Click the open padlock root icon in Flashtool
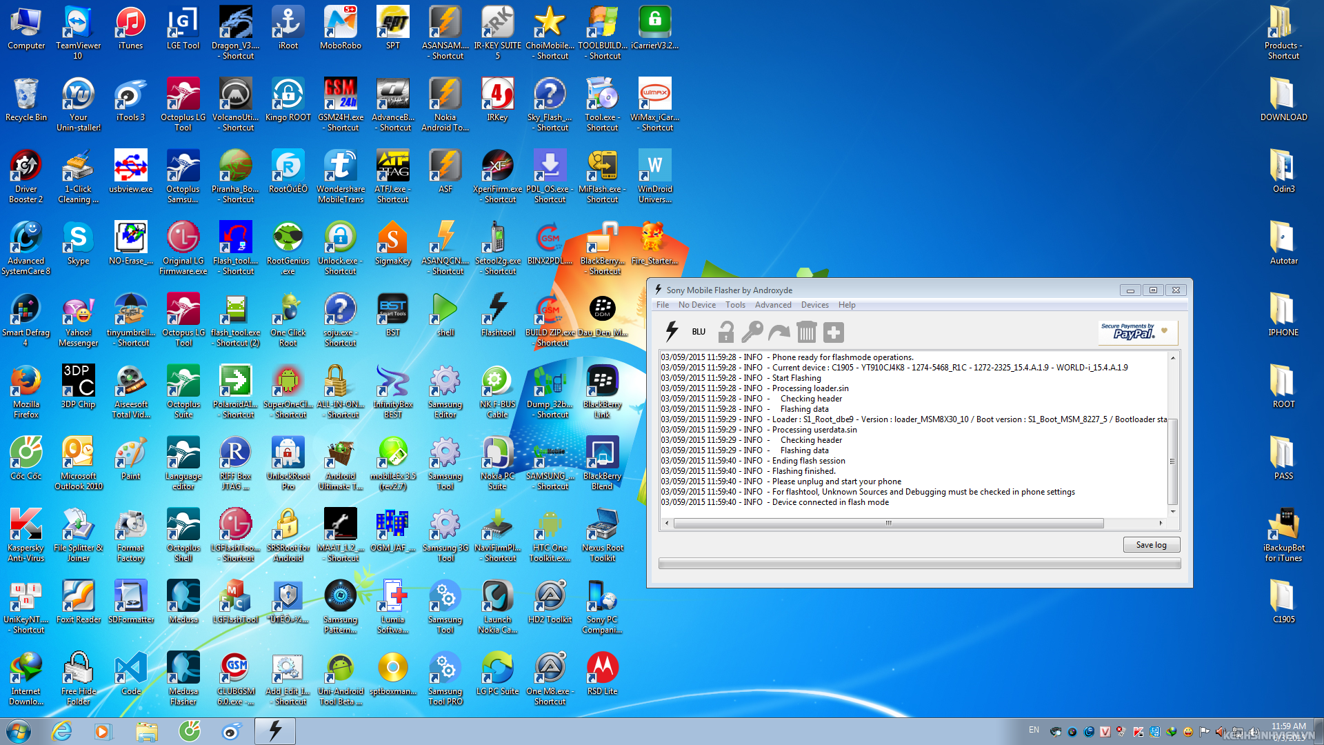The height and width of the screenshot is (745, 1324). coord(725,332)
